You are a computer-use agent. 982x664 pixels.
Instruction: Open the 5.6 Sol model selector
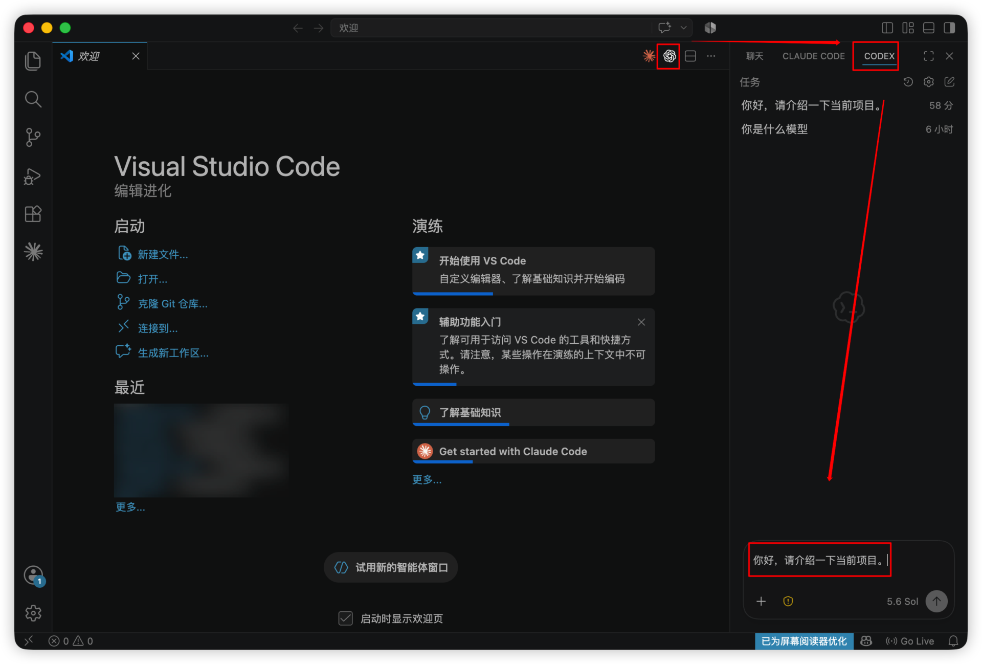click(x=902, y=601)
